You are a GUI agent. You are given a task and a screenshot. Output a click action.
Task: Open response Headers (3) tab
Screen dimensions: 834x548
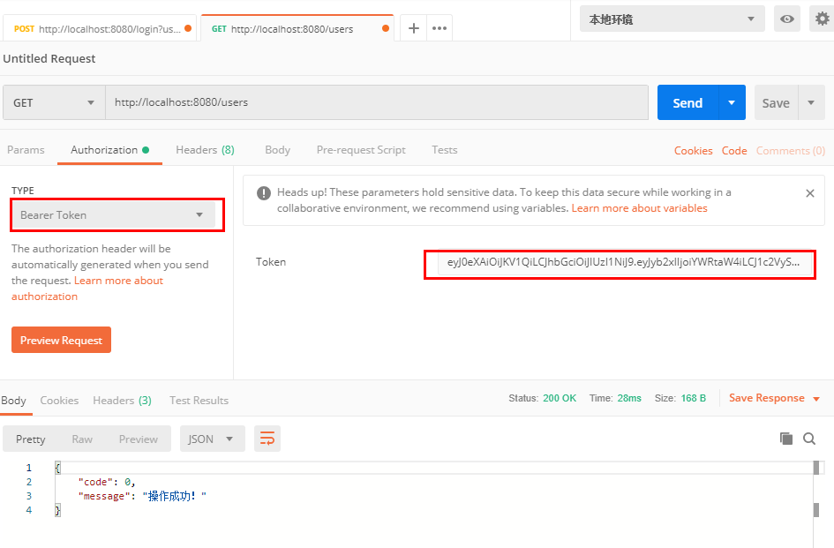(122, 401)
